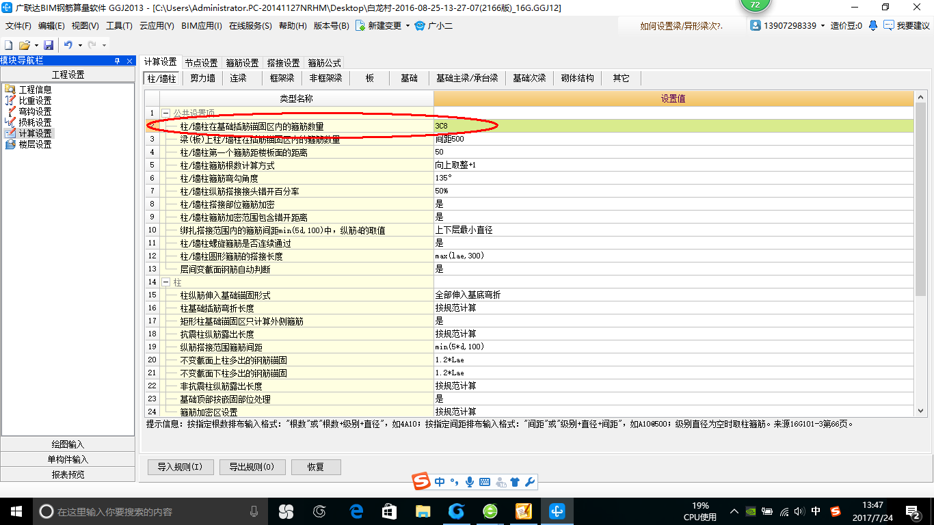Click the 导出规则(O) button
Viewport: 934px width, 525px height.
252,468
